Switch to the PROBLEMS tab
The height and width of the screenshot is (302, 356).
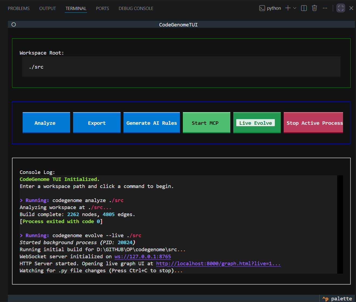coord(19,8)
